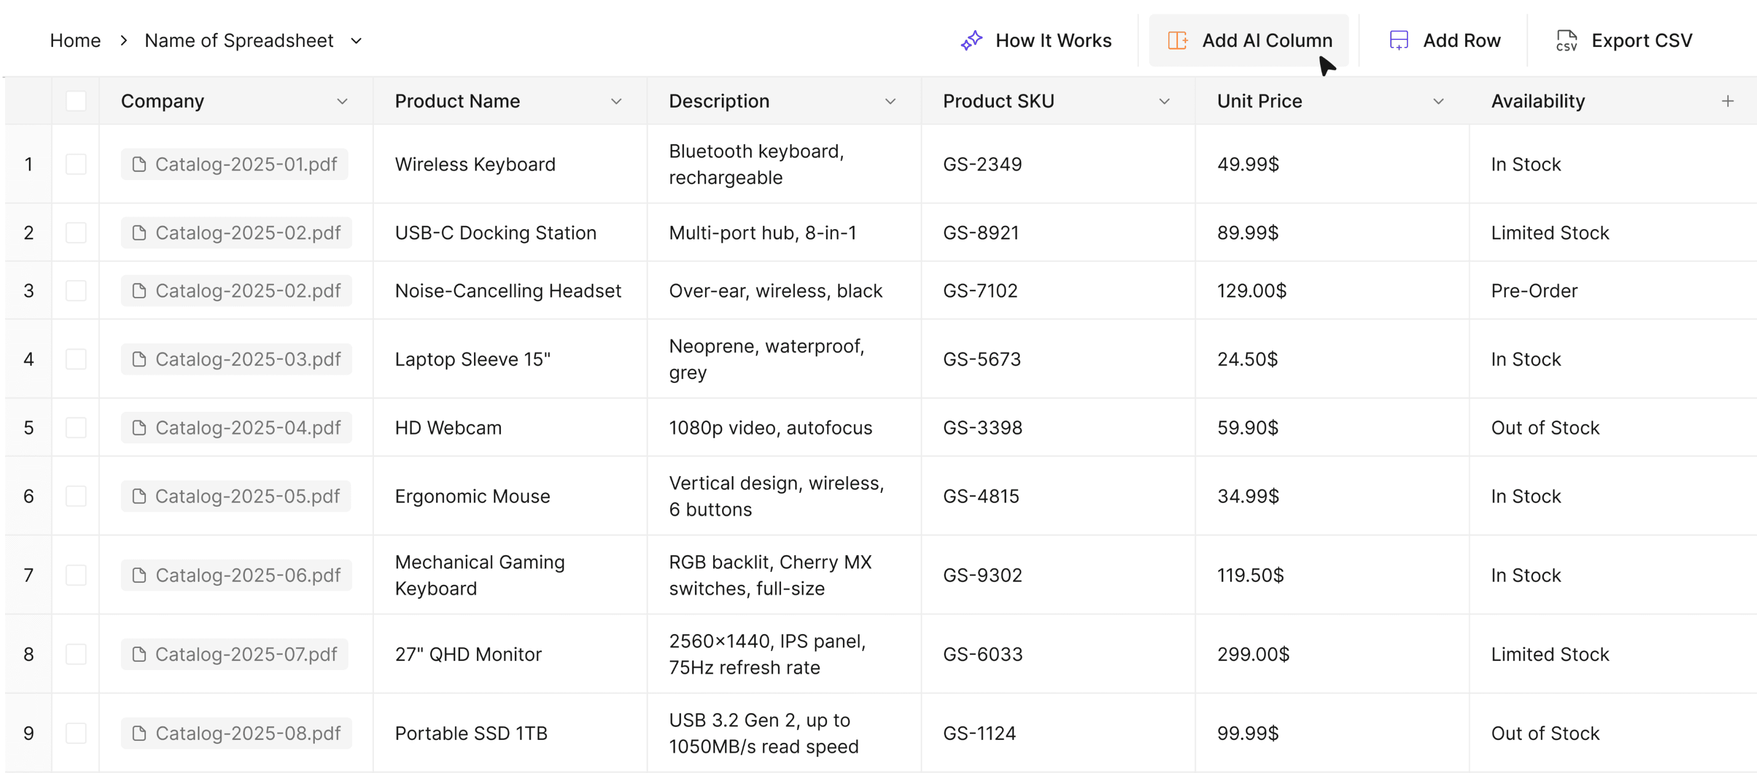Check the row 7 Mechanical Gaming Keyboard checkbox
This screenshot has height=773, width=1757.
click(76, 575)
